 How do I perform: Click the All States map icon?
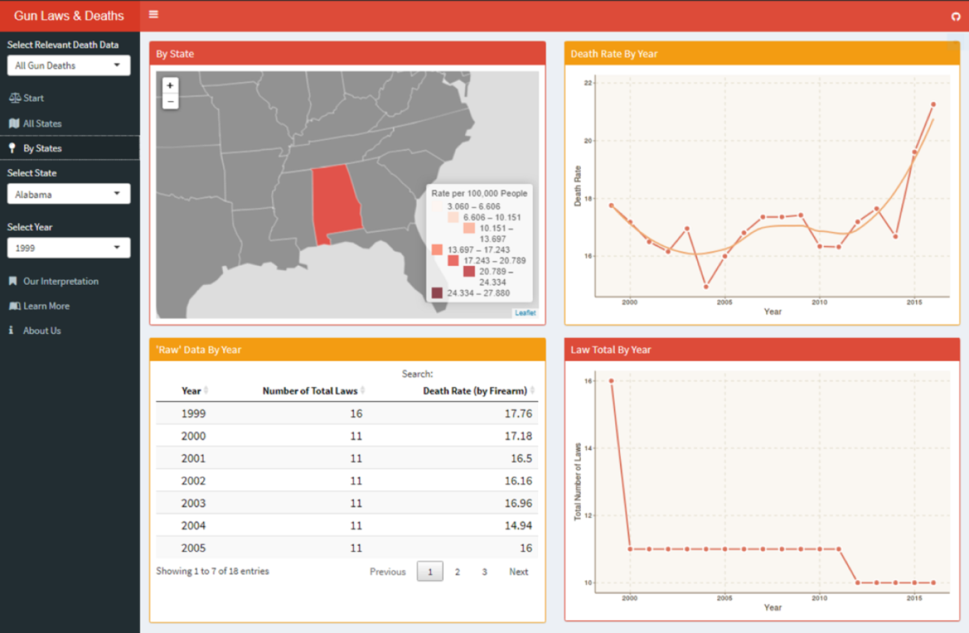(x=14, y=123)
